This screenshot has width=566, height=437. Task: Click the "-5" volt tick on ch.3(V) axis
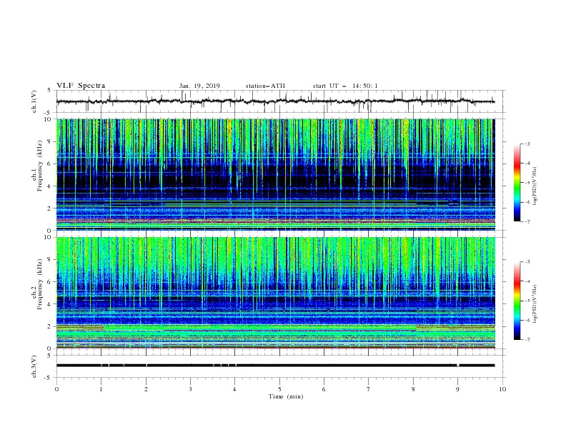49,378
